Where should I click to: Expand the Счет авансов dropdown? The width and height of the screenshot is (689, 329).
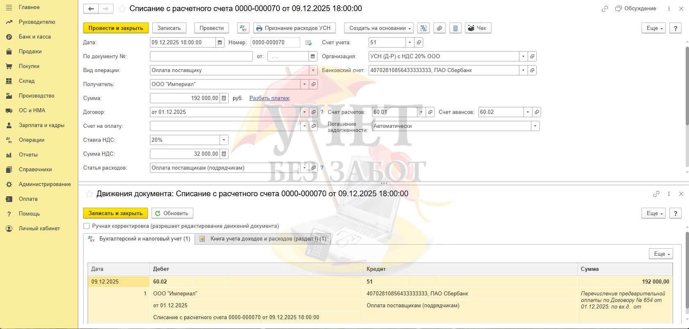[528, 112]
